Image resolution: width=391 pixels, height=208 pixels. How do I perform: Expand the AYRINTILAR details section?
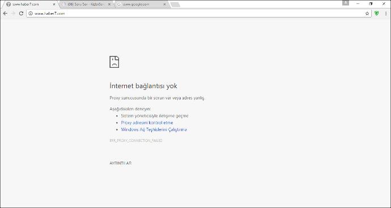[x=121, y=163]
